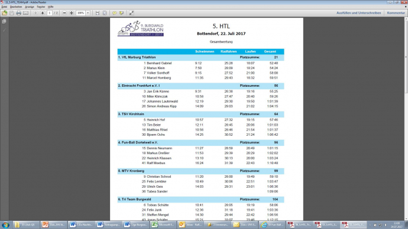Zoom in with the plus button
This screenshot has width=408, height=229.
pyautogui.click(x=72, y=13)
